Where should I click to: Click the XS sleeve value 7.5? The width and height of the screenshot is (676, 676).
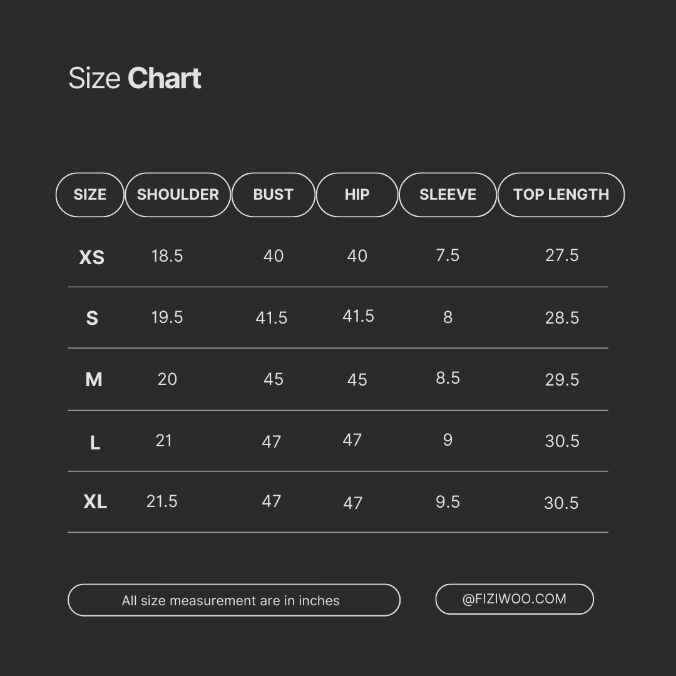(x=448, y=255)
